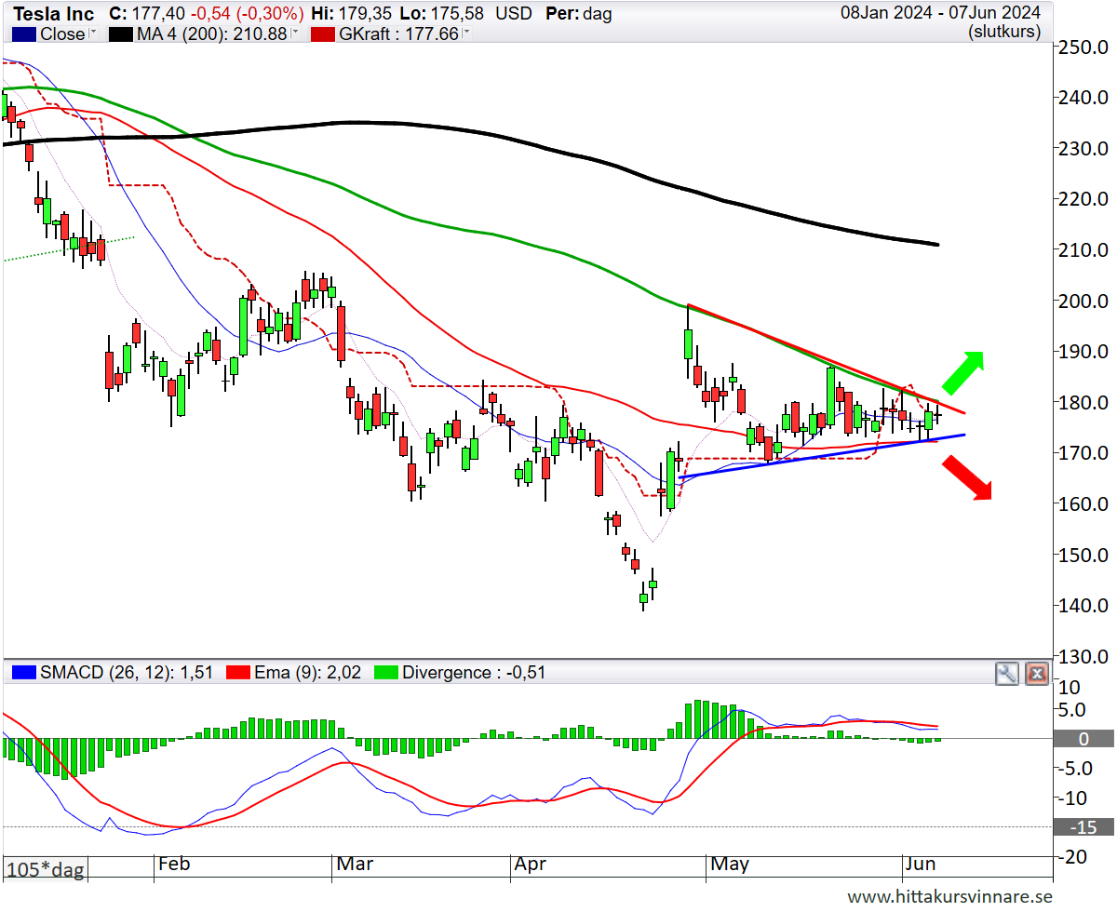Click the 0 marker on the MACD axis
This screenshot has height=912, width=1117.
pos(1085,739)
